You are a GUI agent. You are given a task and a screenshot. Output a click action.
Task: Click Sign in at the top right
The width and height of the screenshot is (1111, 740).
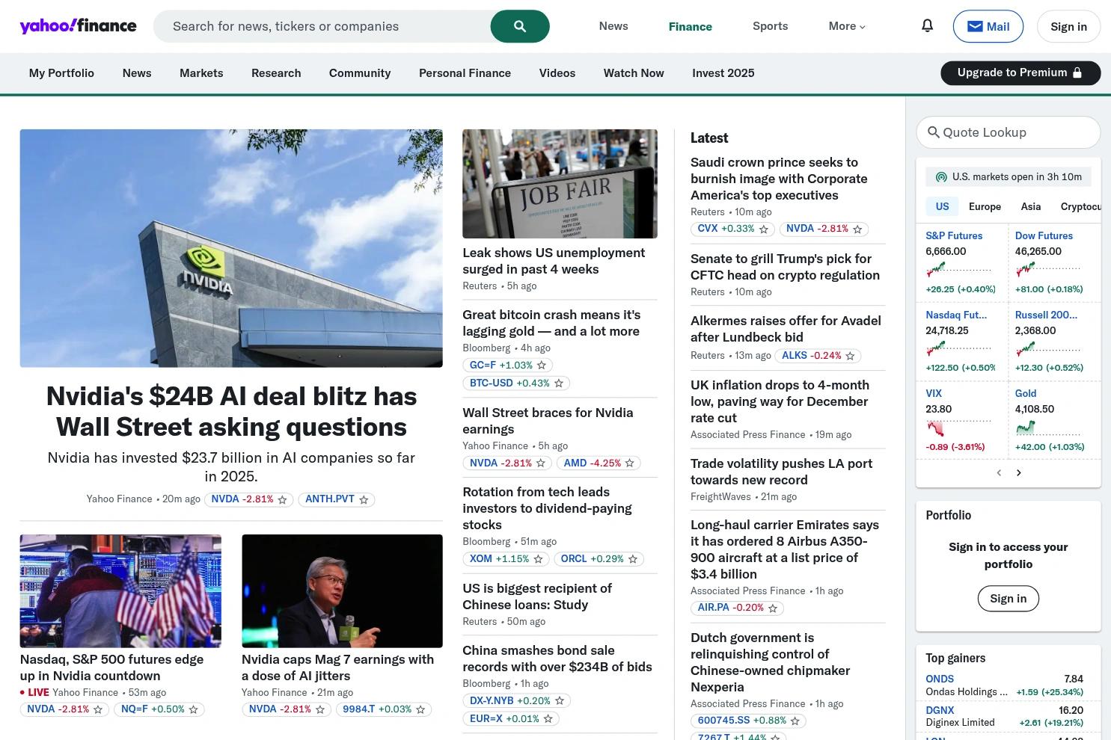[1068, 27]
